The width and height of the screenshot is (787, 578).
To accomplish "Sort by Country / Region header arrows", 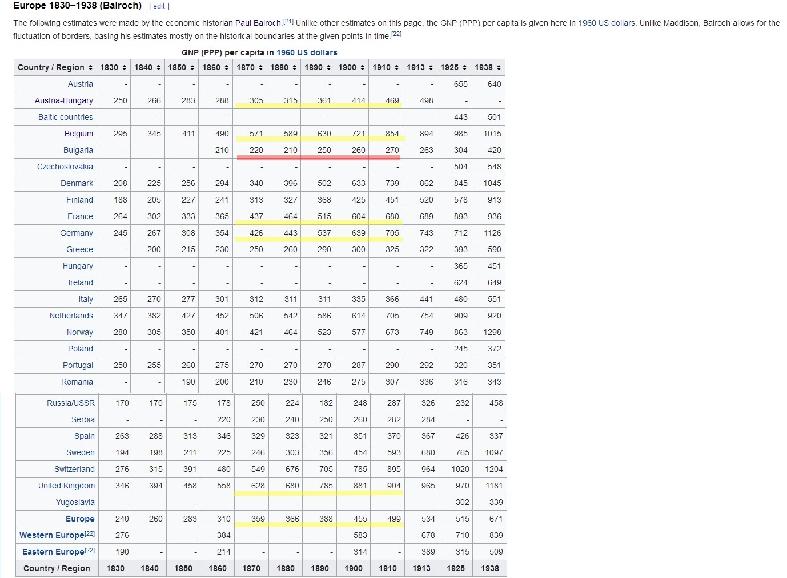I will tap(90, 67).
